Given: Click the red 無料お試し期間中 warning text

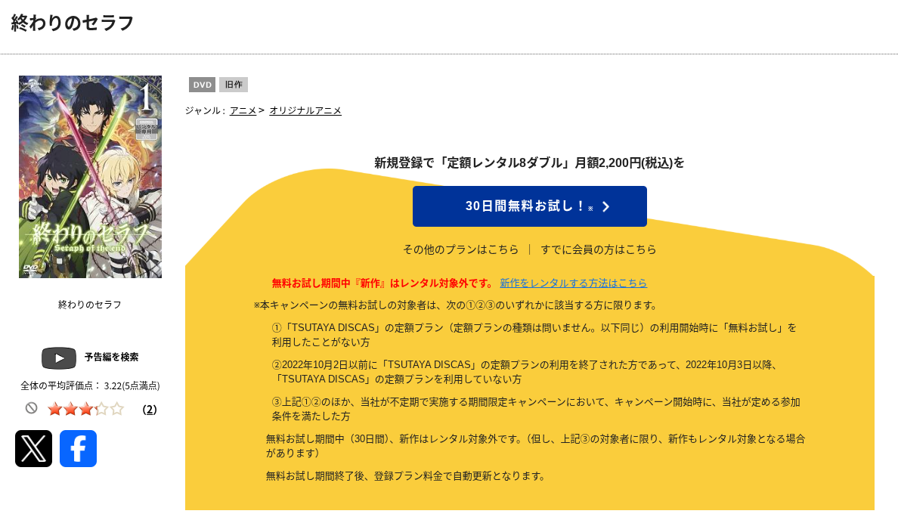Looking at the screenshot, I should pos(383,283).
